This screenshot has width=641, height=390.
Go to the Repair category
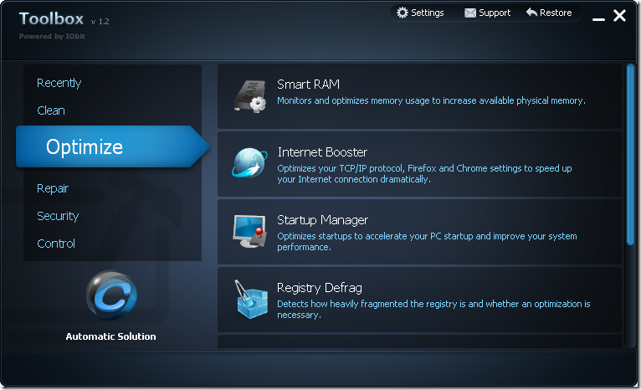(53, 188)
